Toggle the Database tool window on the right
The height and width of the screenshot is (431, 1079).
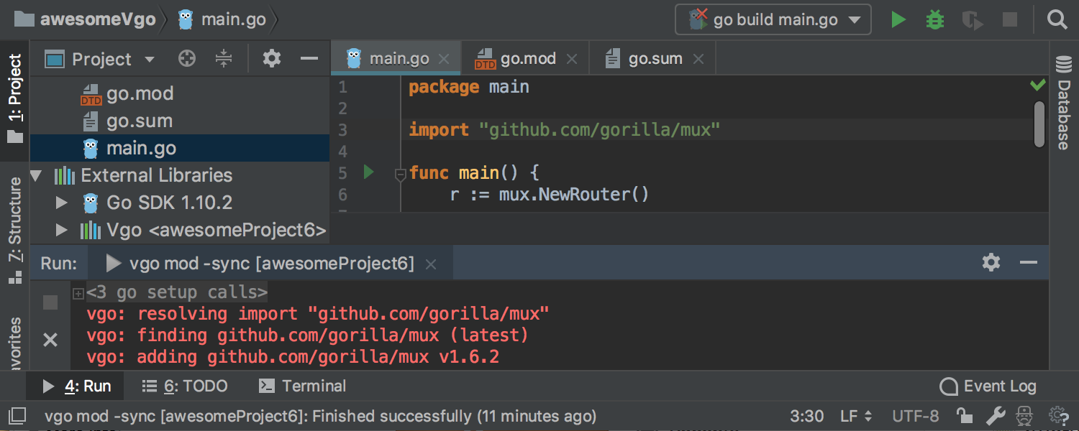pyautogui.click(x=1063, y=102)
